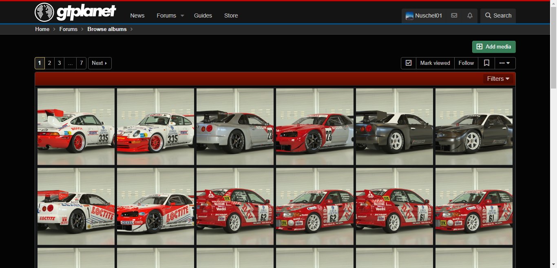
Task: Click the GTPlanet logo
Action: coord(75,12)
